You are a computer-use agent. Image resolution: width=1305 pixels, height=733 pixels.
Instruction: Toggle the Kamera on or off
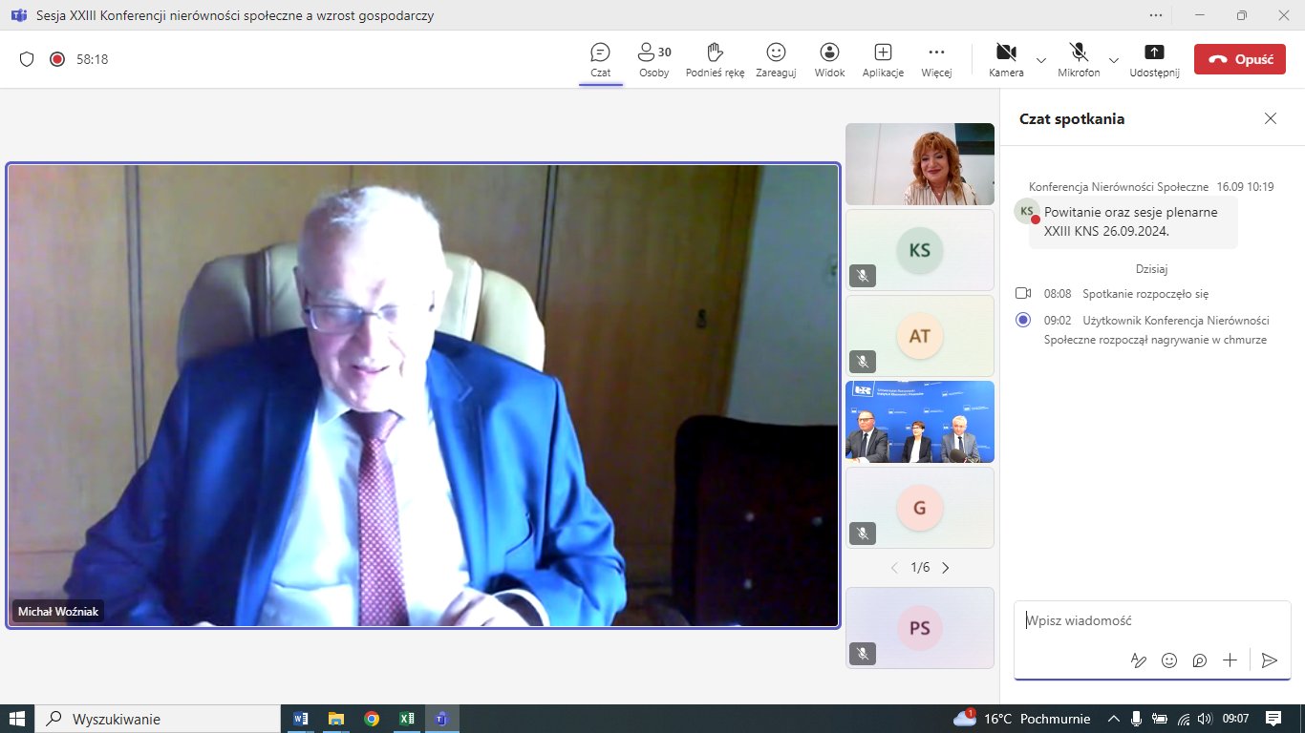click(x=1006, y=59)
